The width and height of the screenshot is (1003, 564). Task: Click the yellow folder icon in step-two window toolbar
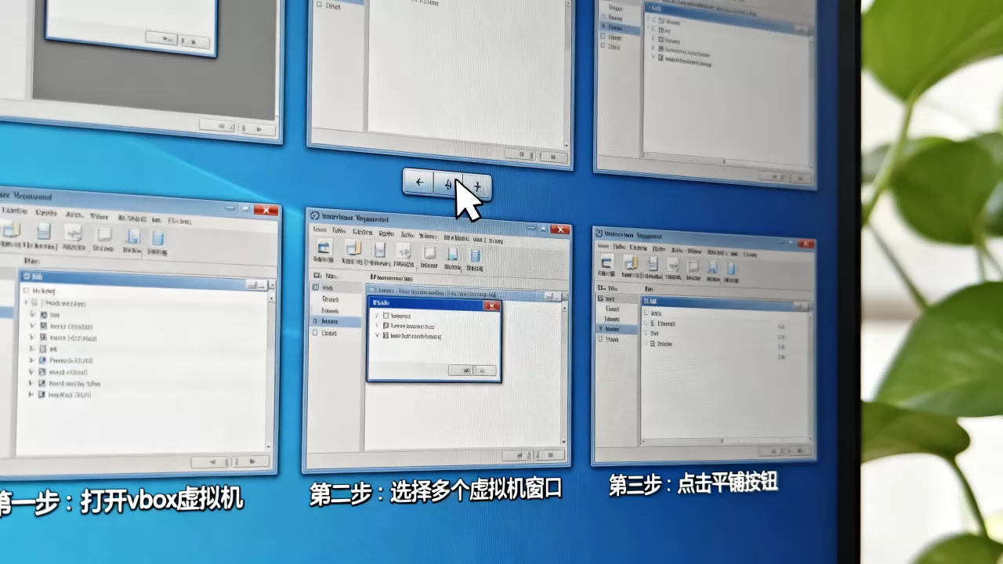353,249
